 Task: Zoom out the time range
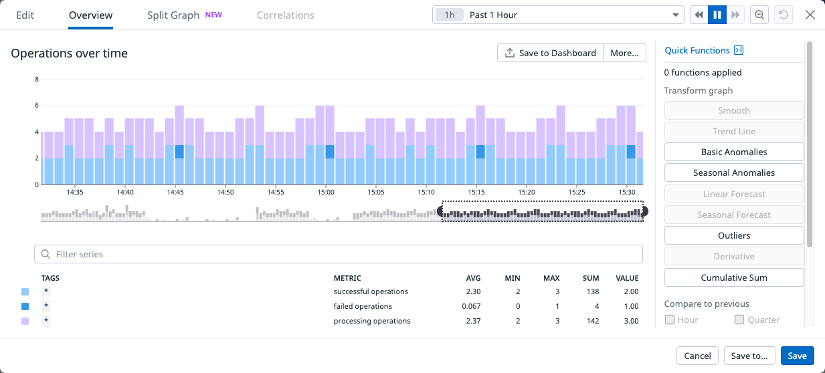click(x=759, y=15)
